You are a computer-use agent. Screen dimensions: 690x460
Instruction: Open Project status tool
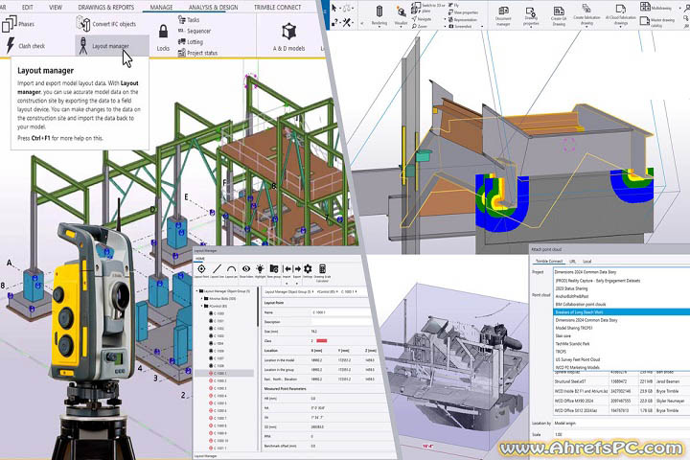197,53
